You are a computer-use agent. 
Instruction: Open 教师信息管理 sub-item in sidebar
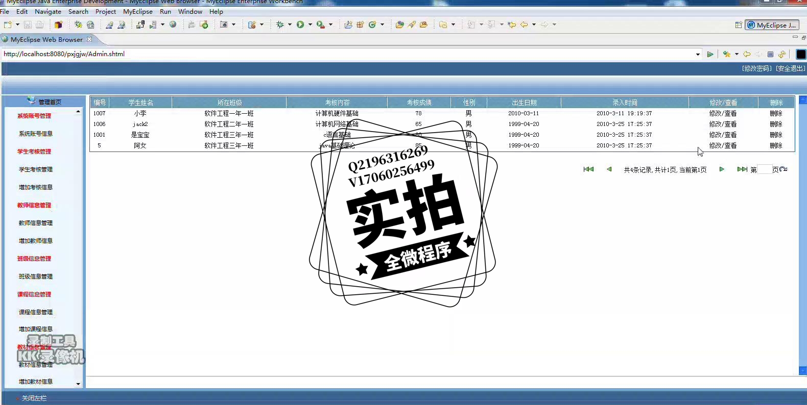[x=36, y=223]
